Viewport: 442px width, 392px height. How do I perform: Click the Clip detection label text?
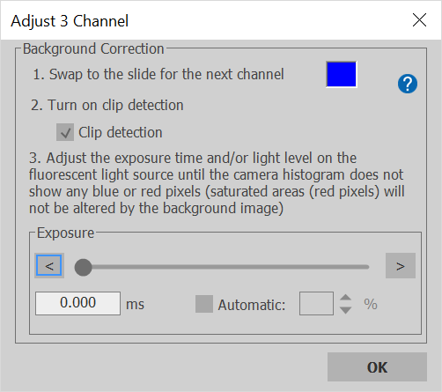pos(121,132)
